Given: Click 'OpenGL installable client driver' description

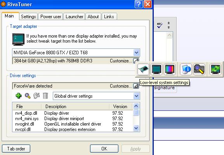Looking at the screenshot, I should [x=73, y=124].
